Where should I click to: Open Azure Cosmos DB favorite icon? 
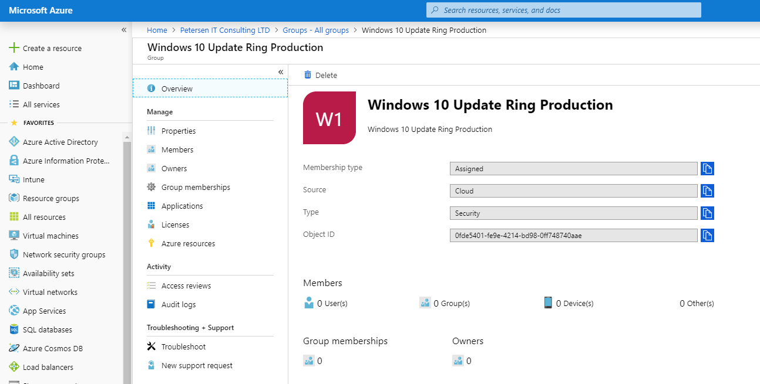pos(14,348)
